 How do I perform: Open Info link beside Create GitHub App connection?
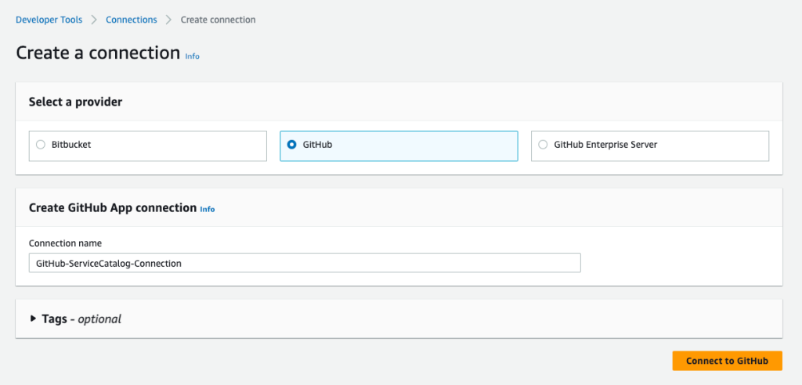click(207, 209)
